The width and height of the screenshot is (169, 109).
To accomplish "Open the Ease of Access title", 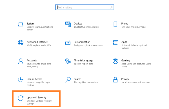I will point(34,79).
